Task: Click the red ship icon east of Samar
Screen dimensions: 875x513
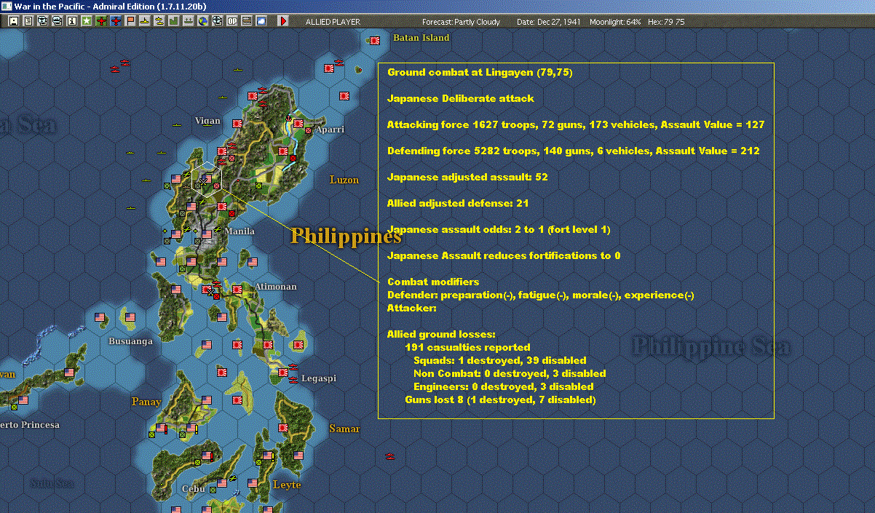Action: 391,456
